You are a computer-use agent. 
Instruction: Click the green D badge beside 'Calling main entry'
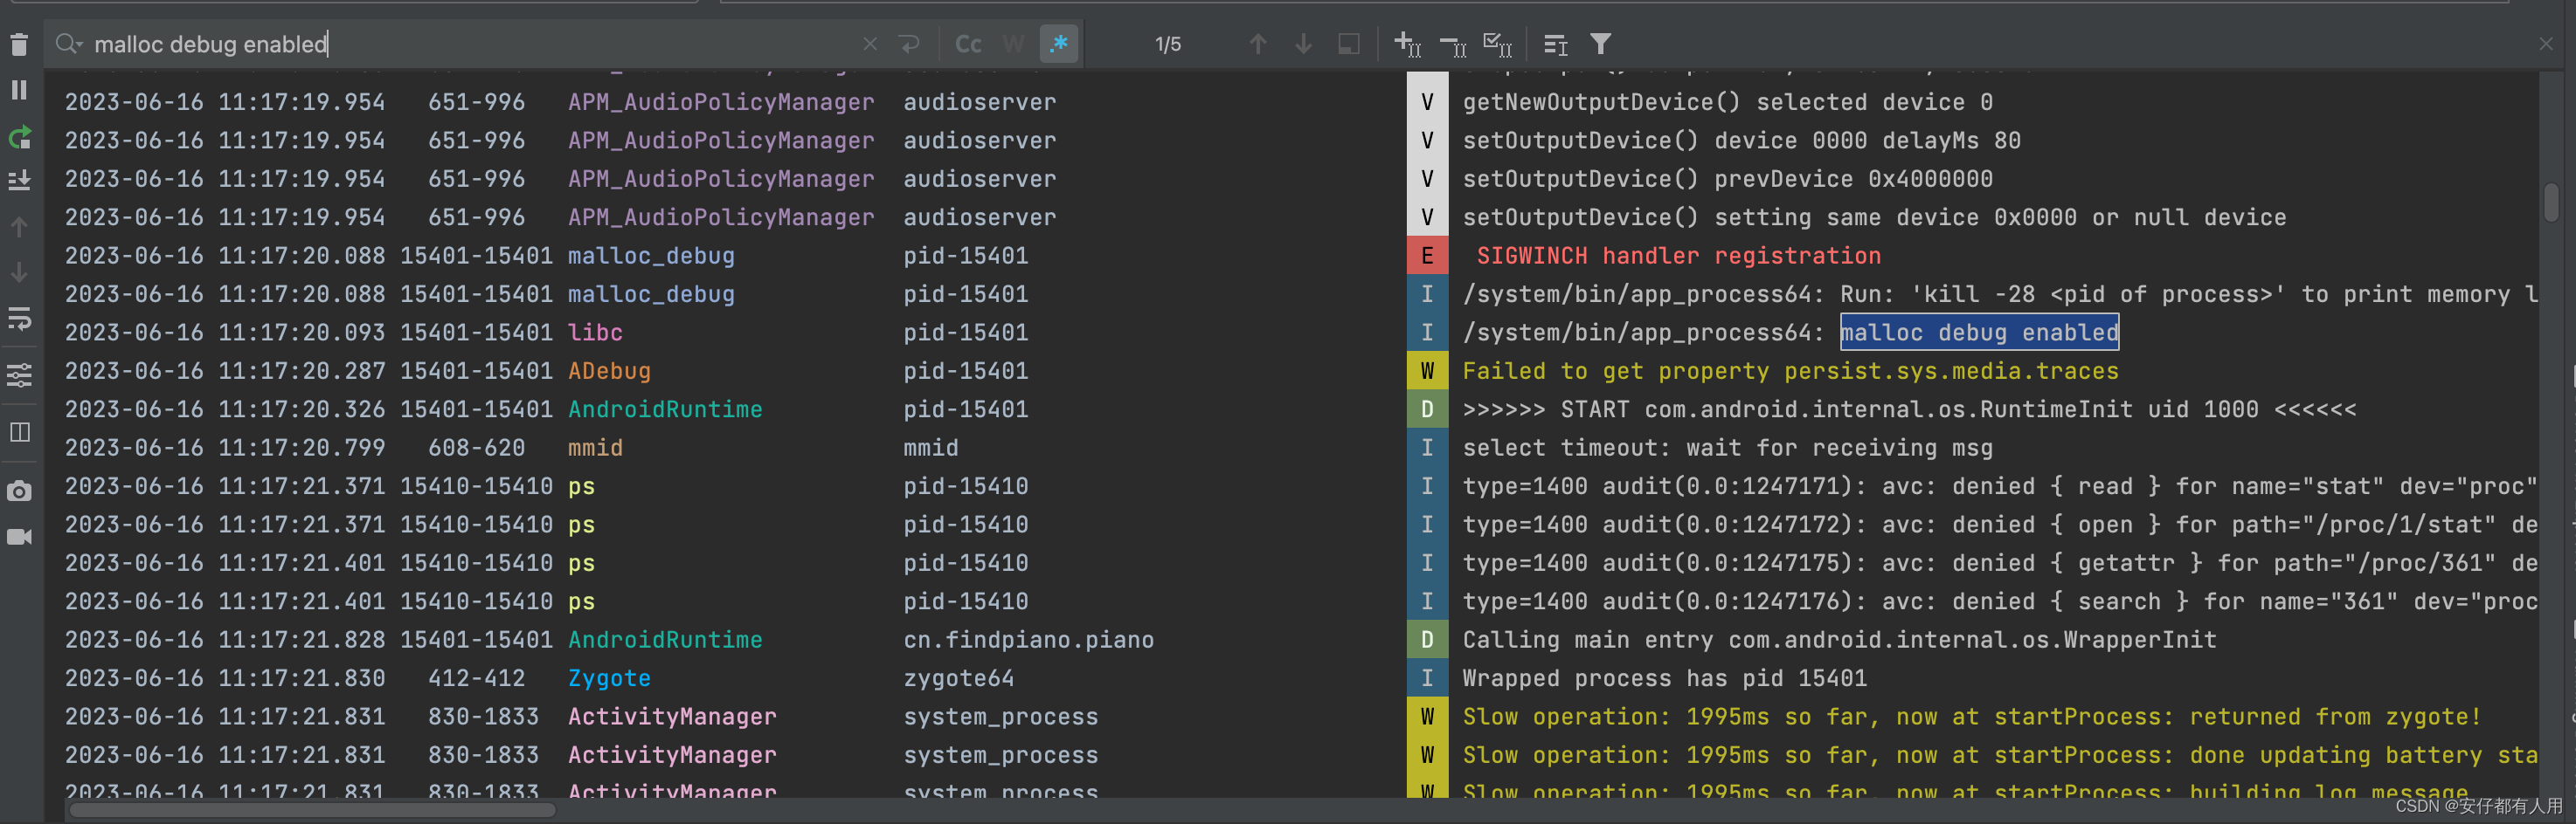click(1427, 640)
